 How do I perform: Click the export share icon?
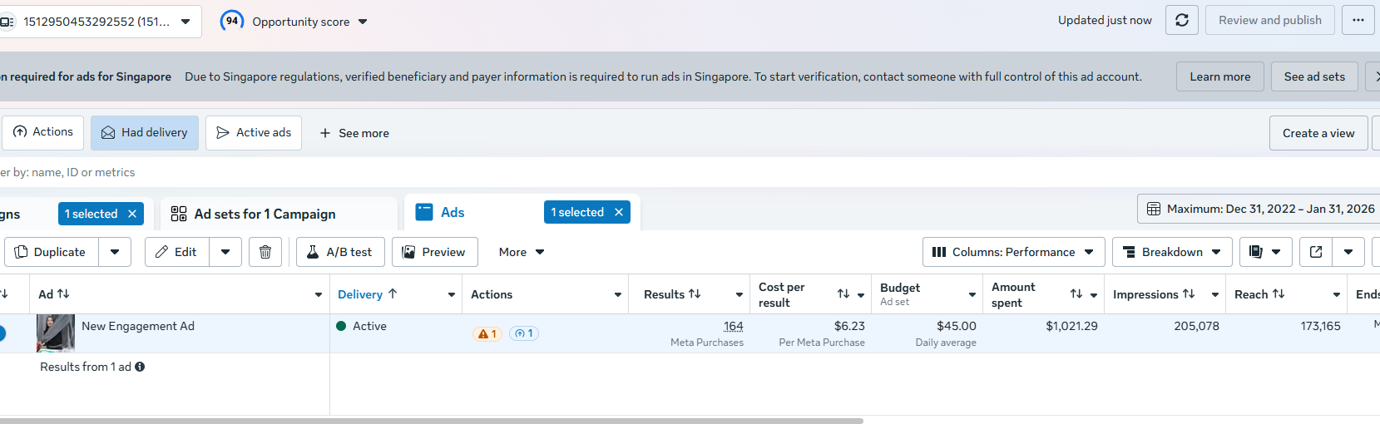(x=1316, y=252)
